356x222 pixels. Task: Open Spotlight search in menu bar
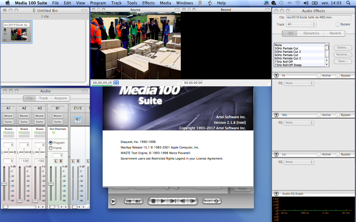(x=348, y=3)
